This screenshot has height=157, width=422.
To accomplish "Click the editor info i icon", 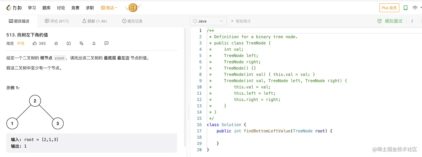I will coord(412,21).
